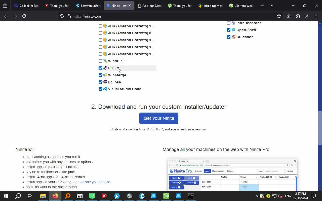This screenshot has width=322, height=201.
Task: Switch to the Software Information tab
Action: pos(88,6)
